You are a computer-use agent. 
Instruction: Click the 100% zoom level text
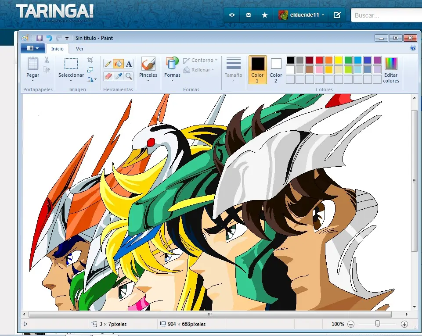[338, 324]
